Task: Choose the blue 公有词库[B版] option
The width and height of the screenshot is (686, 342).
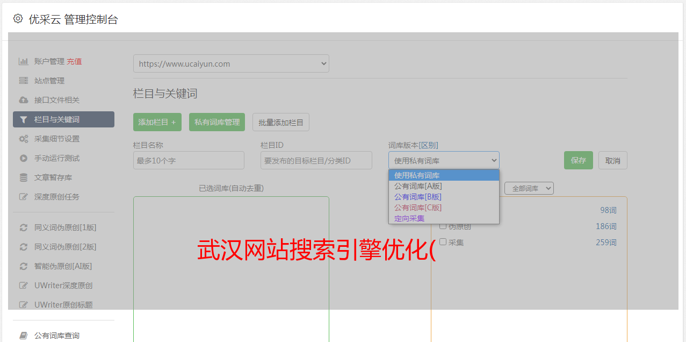Action: click(x=444, y=197)
